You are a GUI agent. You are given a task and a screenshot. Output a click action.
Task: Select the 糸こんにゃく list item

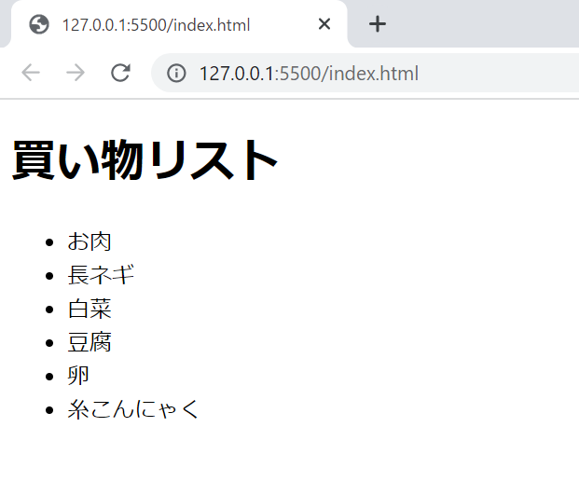133,409
